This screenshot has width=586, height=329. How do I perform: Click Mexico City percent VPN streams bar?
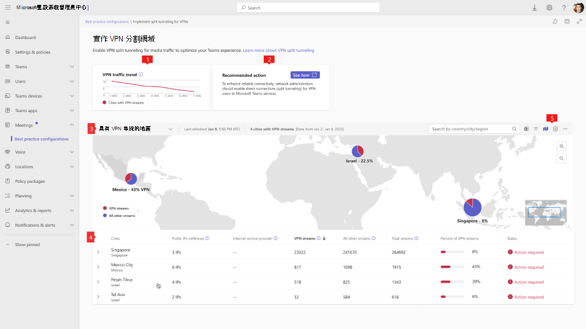(x=452, y=267)
